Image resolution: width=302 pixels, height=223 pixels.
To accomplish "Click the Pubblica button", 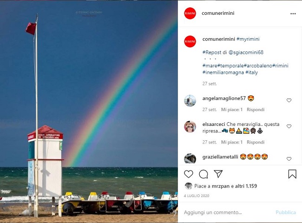I will click(x=286, y=212).
